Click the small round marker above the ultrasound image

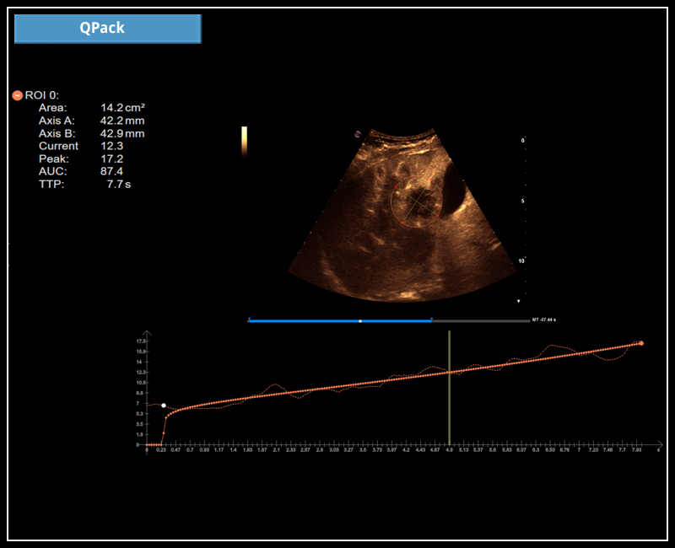(358, 134)
